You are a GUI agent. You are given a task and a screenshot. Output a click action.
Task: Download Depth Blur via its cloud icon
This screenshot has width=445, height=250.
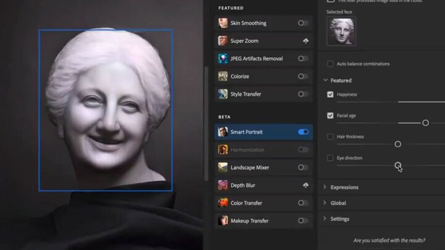click(x=305, y=185)
